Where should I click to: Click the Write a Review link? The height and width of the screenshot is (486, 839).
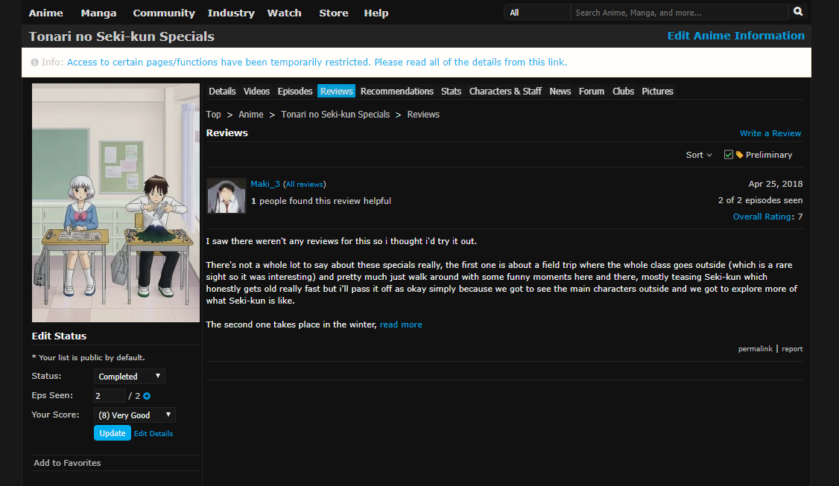(x=770, y=134)
